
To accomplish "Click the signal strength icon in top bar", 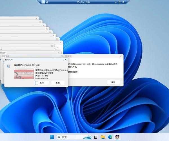I will click(x=47, y=2).
